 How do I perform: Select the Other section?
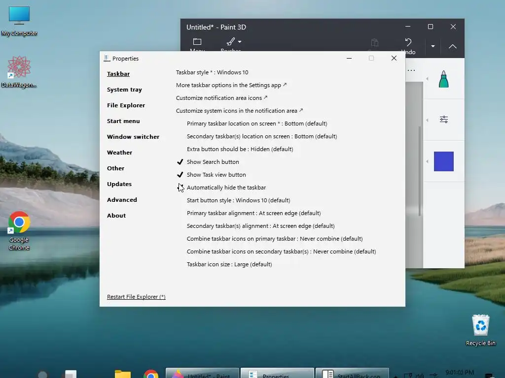tap(115, 168)
